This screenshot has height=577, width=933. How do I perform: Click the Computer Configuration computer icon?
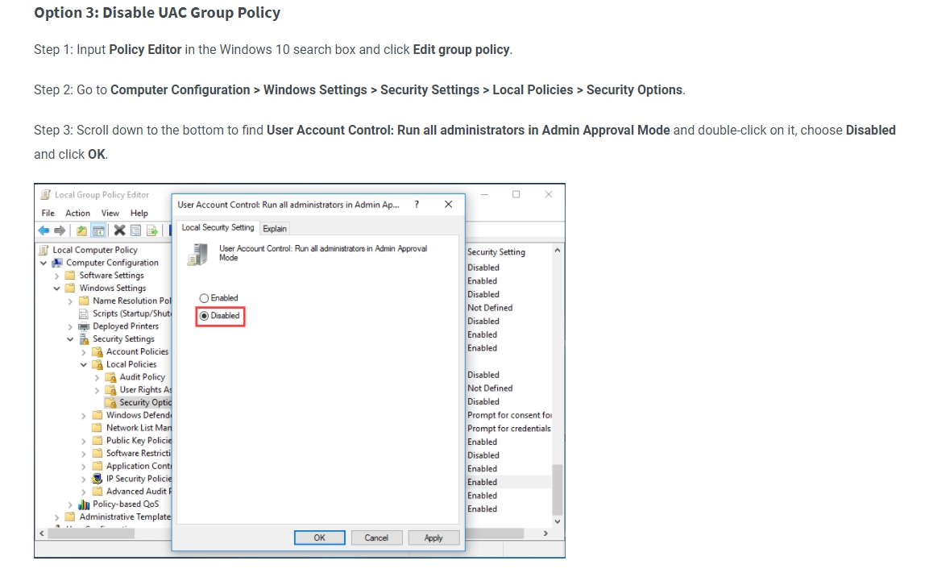pyautogui.click(x=57, y=263)
